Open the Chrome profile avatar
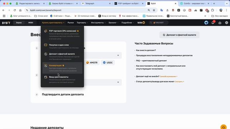The height and width of the screenshot is (129, 230). click(x=221, y=10)
